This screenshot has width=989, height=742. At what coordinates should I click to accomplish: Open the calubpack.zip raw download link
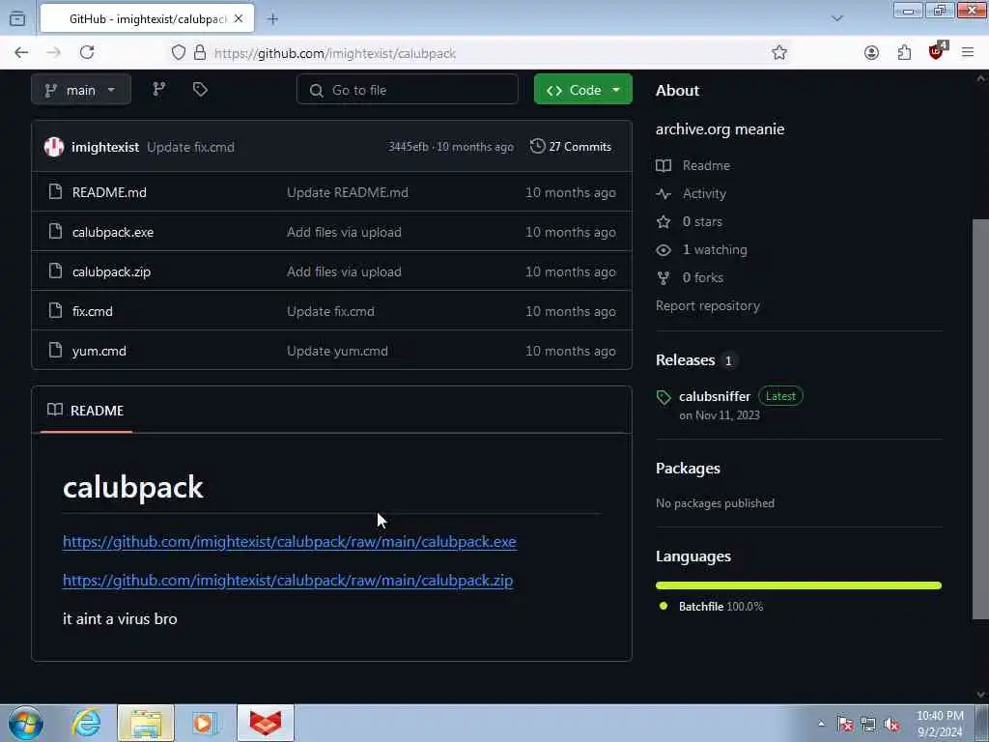288,580
